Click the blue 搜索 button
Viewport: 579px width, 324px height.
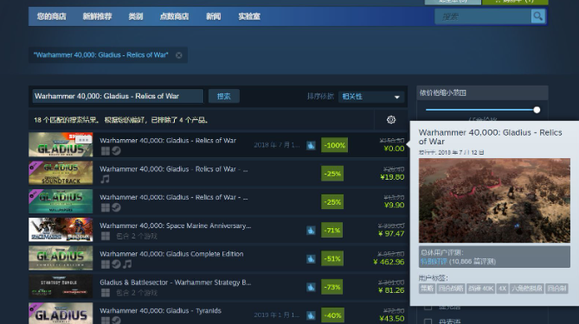pos(224,96)
